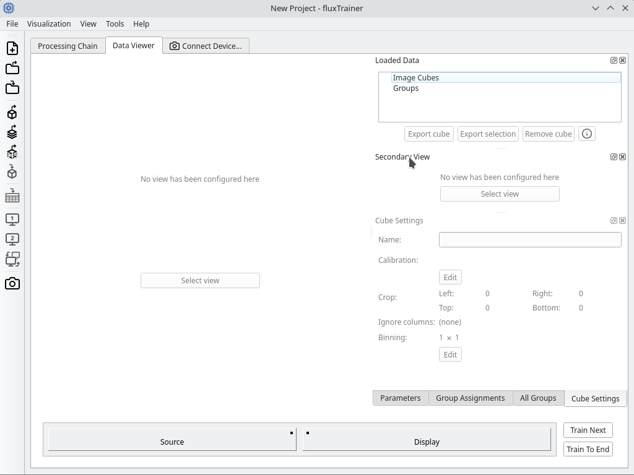Click the Source node
Screen dimensions: 634x475
pyautogui.click(x=172, y=440)
